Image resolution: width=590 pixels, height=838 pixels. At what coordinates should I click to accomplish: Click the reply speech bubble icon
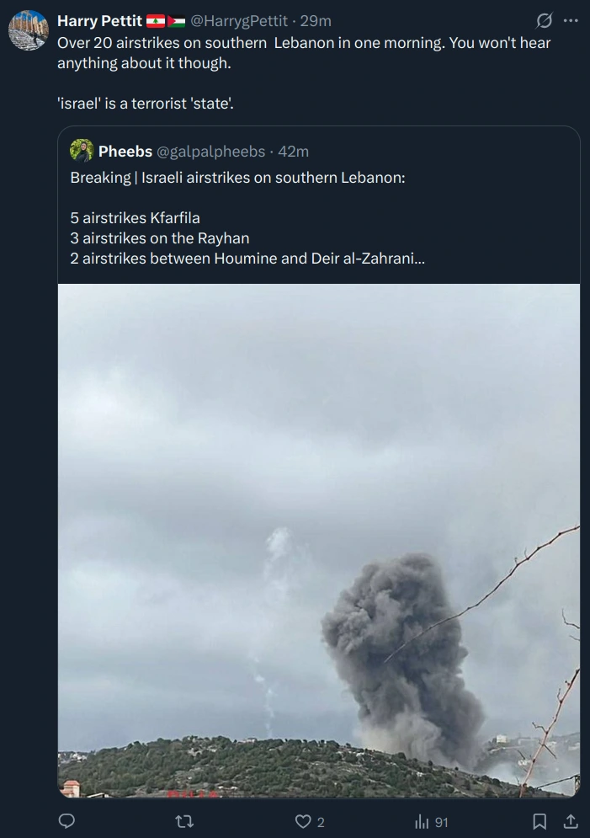point(67,821)
